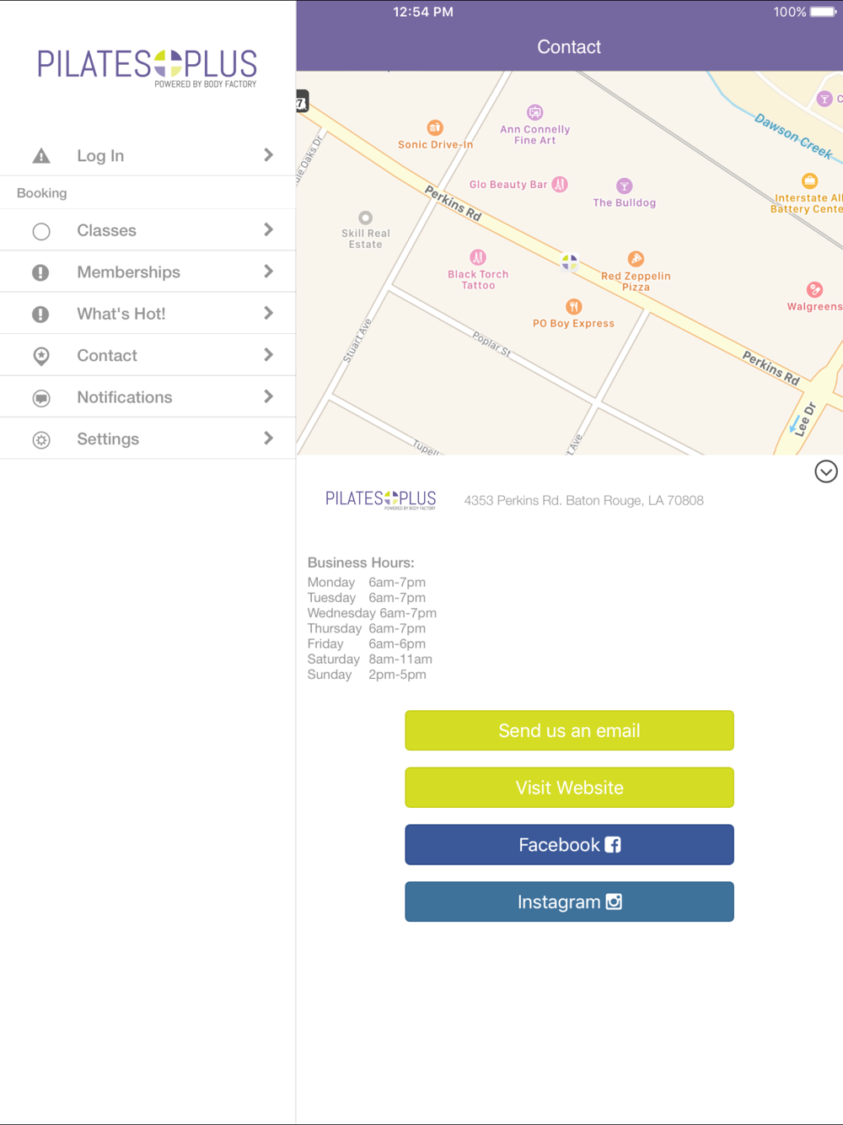Tap the Red Zeppelin Pizza map marker
This screenshot has height=1125, width=843.
tap(636, 259)
